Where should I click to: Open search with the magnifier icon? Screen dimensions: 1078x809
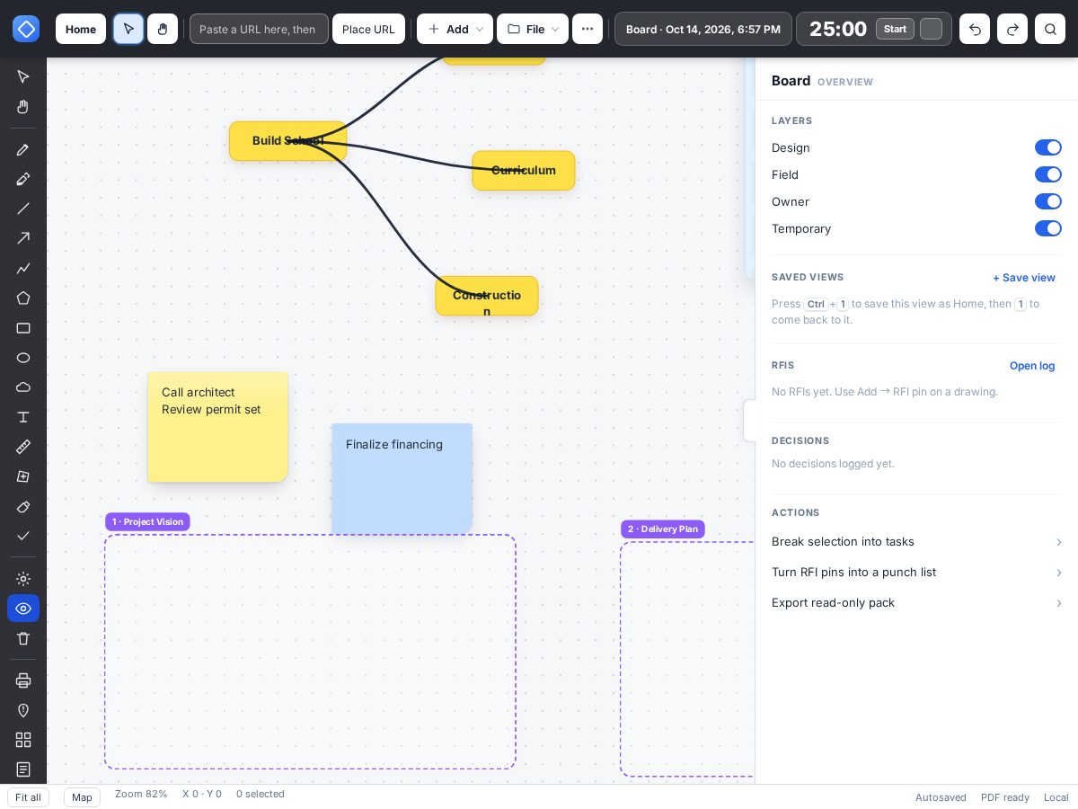(1050, 29)
